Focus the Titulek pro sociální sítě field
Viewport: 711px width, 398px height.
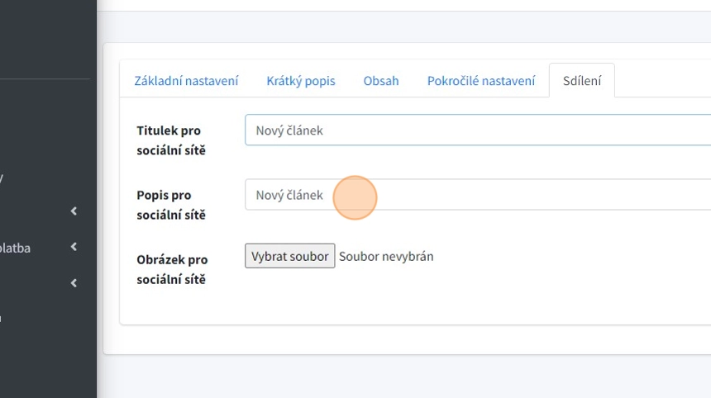click(478, 130)
